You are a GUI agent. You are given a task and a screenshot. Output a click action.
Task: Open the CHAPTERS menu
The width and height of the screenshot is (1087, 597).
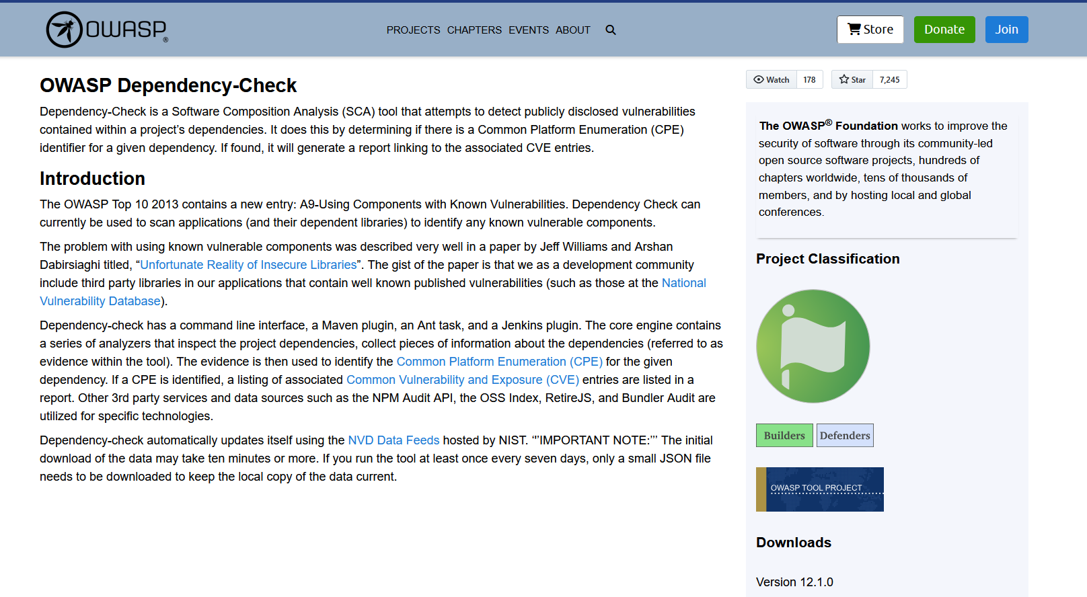(474, 30)
